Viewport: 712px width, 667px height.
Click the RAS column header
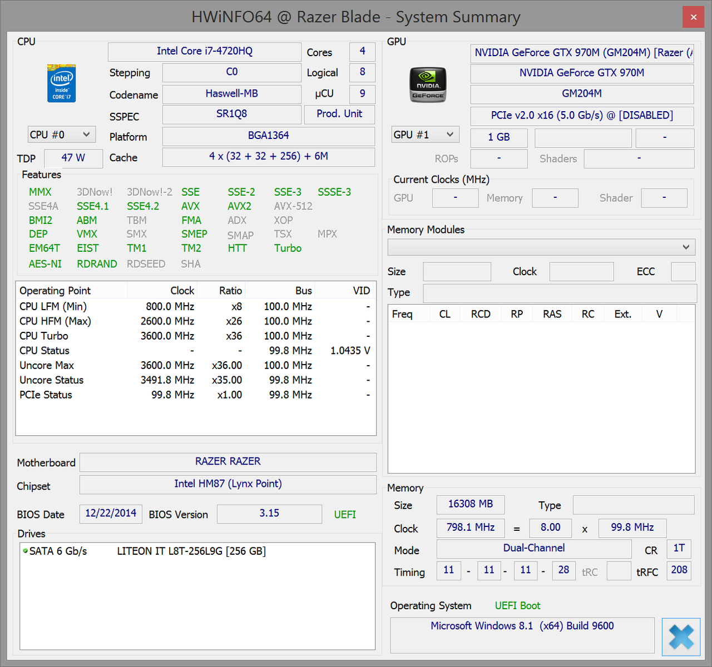(552, 314)
